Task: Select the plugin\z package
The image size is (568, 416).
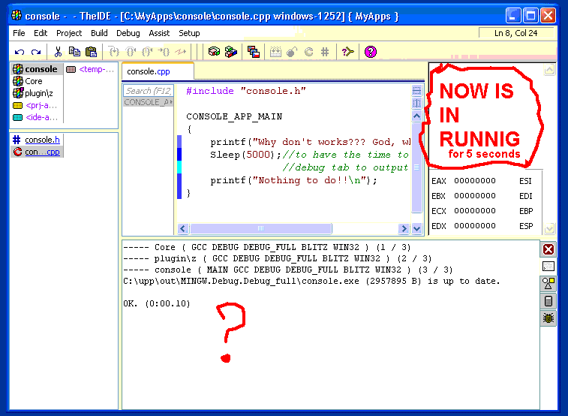Action: pos(38,93)
